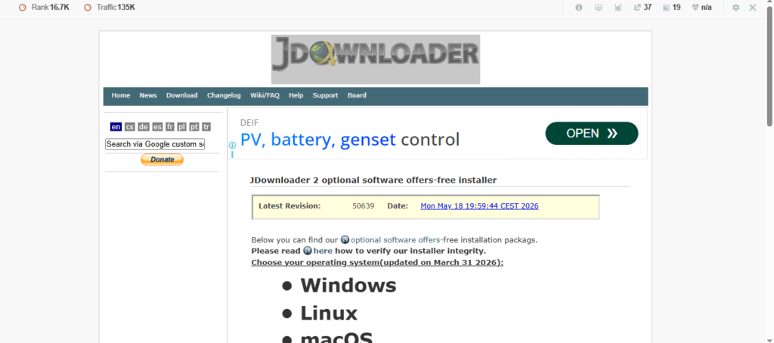Click the globe icon before the here link
The image size is (774, 343).
(x=308, y=251)
